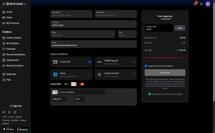
Task: Open the Refunds footer link
Action: point(18,117)
